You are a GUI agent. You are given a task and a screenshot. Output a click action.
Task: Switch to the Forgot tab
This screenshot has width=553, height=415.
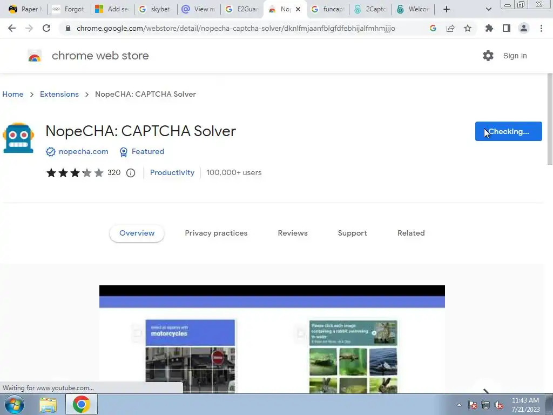click(x=69, y=9)
